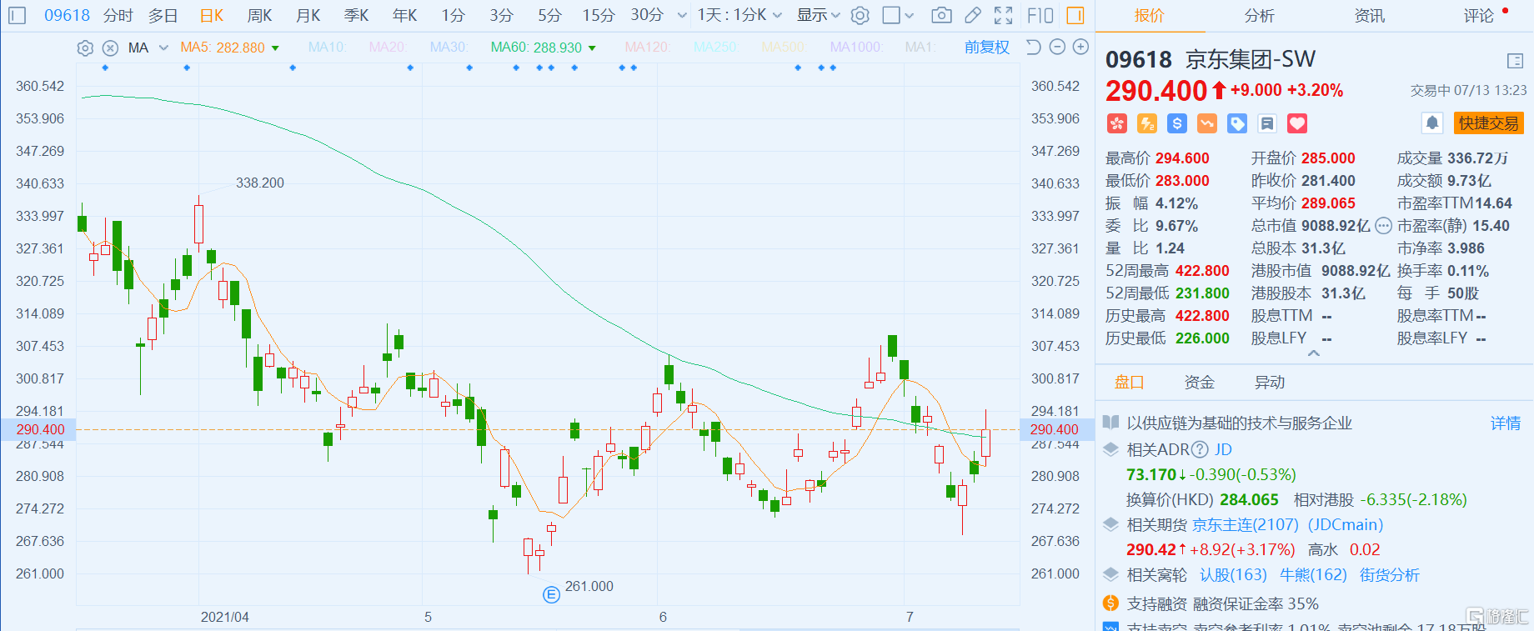
Task: Click the orange financing dollar icon
Action: point(1110,603)
